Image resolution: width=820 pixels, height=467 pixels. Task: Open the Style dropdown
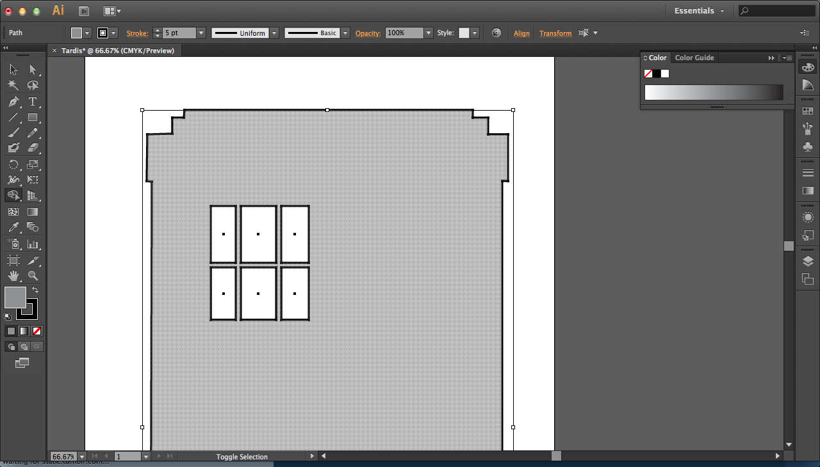pyautogui.click(x=475, y=33)
